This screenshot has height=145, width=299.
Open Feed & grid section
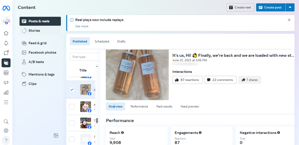(40, 43)
